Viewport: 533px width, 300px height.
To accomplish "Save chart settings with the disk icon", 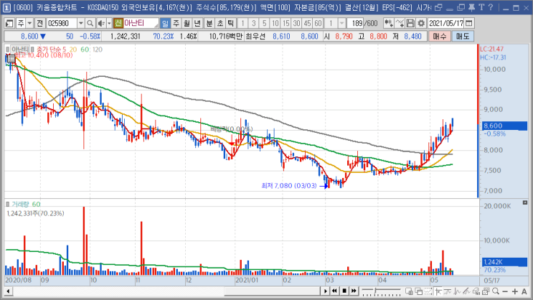I will point(410,23).
